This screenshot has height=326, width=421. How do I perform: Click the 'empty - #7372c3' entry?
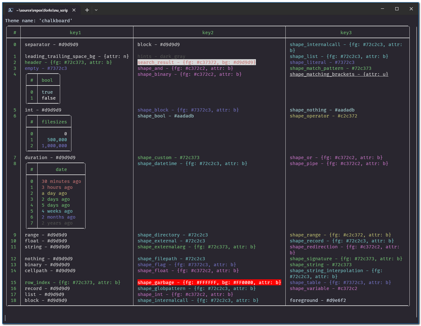tap(46, 68)
